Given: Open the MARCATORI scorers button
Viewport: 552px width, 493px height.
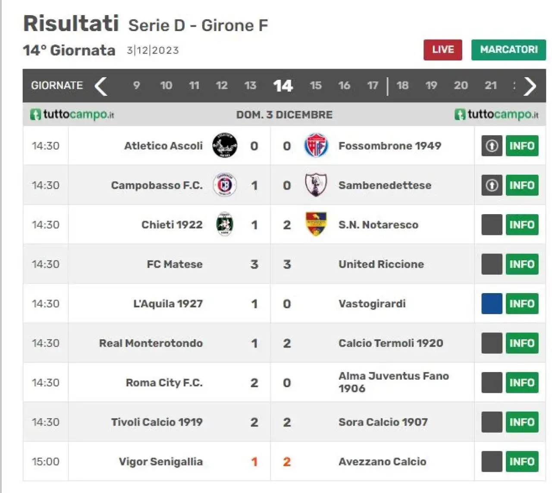Looking at the screenshot, I should [508, 50].
